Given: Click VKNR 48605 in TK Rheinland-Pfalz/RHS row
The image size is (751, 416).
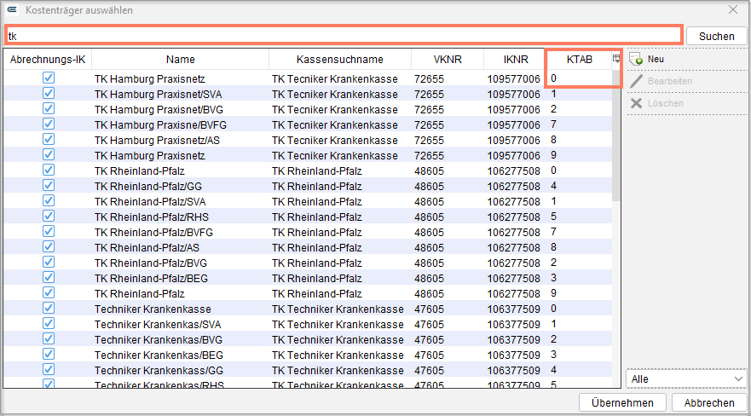Looking at the screenshot, I should pyautogui.click(x=429, y=217).
